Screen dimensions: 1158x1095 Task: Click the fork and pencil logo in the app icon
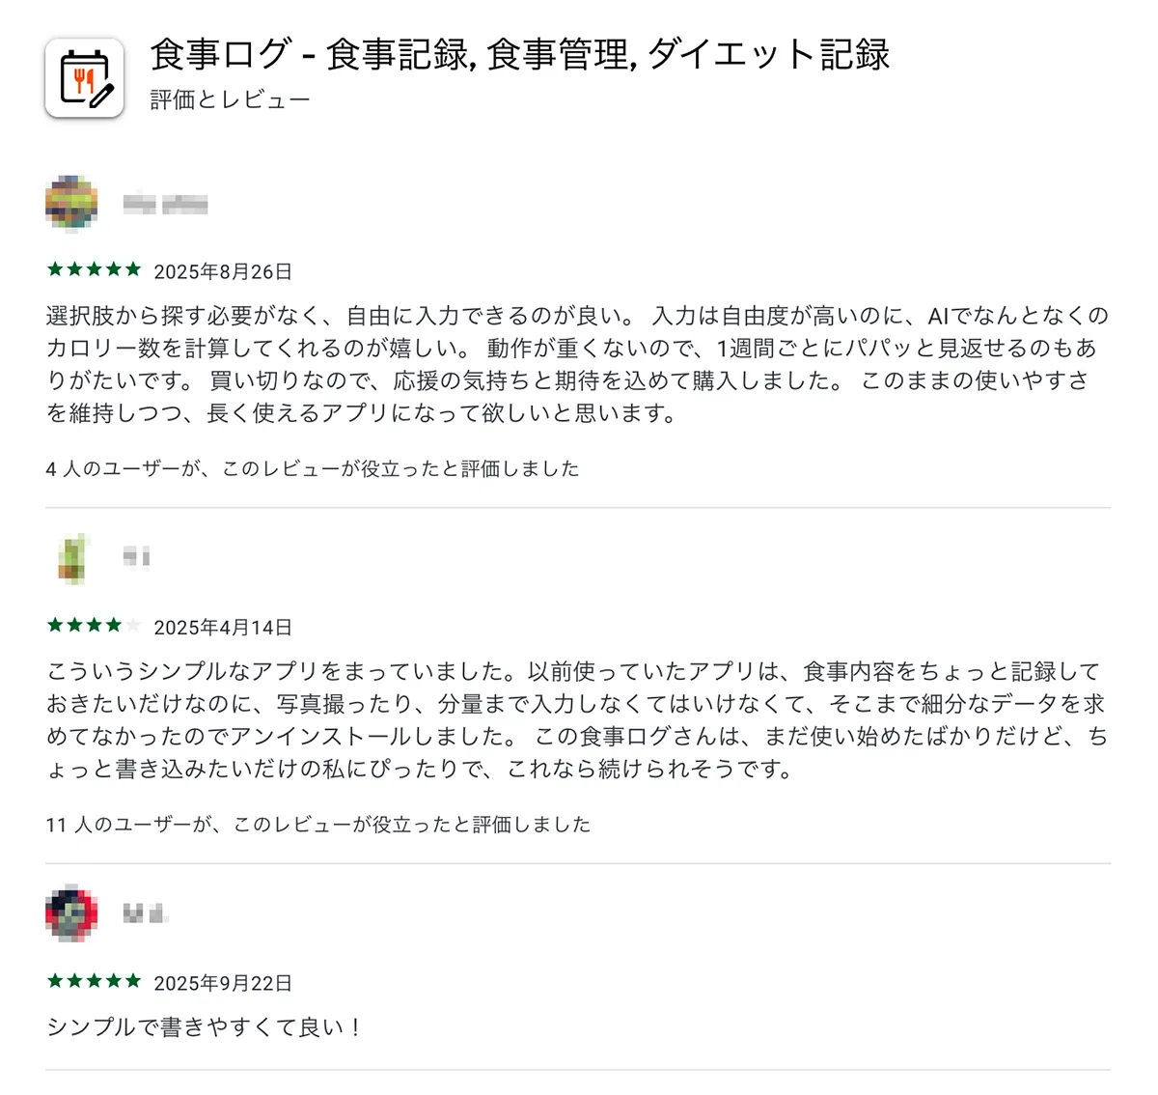[85, 77]
